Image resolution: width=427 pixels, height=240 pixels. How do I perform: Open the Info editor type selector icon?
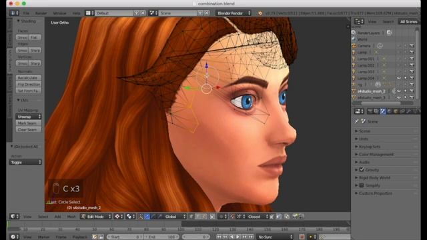(x=14, y=13)
